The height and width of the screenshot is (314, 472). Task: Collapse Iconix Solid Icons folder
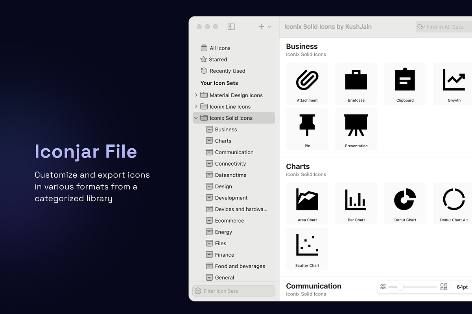pos(196,118)
